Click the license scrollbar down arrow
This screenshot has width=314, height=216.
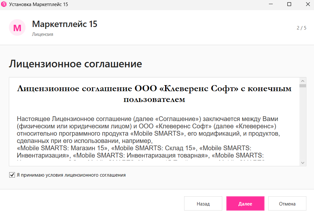(x=303, y=163)
